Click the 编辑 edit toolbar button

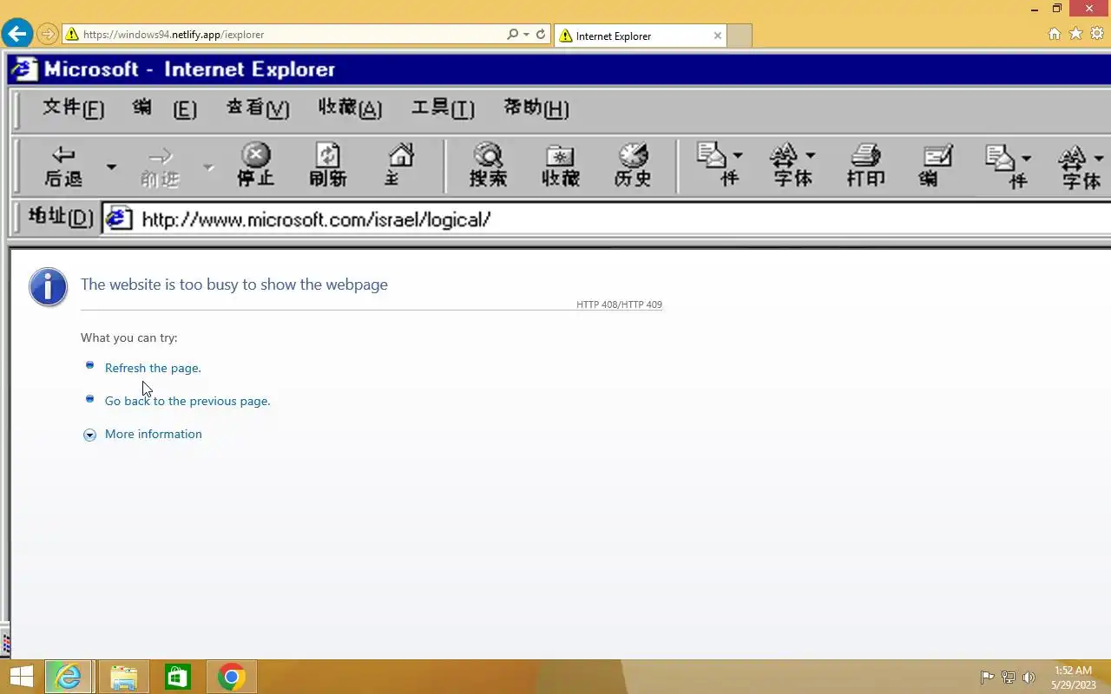(x=937, y=166)
